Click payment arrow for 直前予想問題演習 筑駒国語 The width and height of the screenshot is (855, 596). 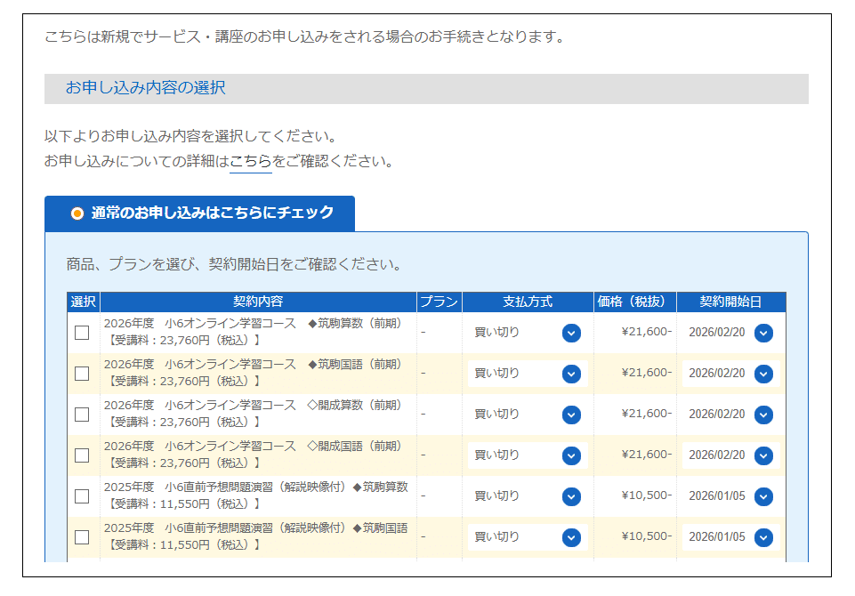571,537
